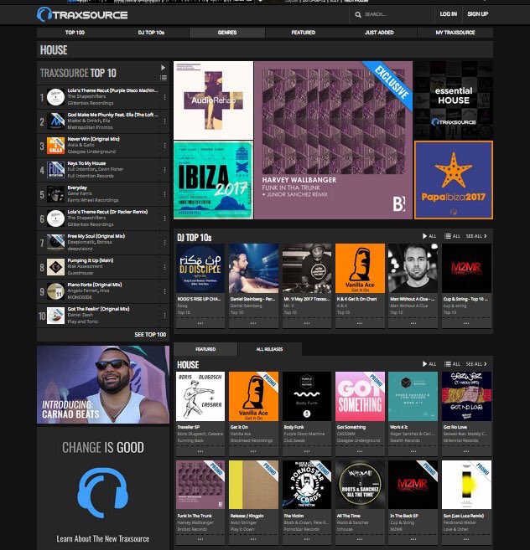Screen dimensions: 530x550
Task: Open options menu for Free My Soul
Action: point(164,243)
